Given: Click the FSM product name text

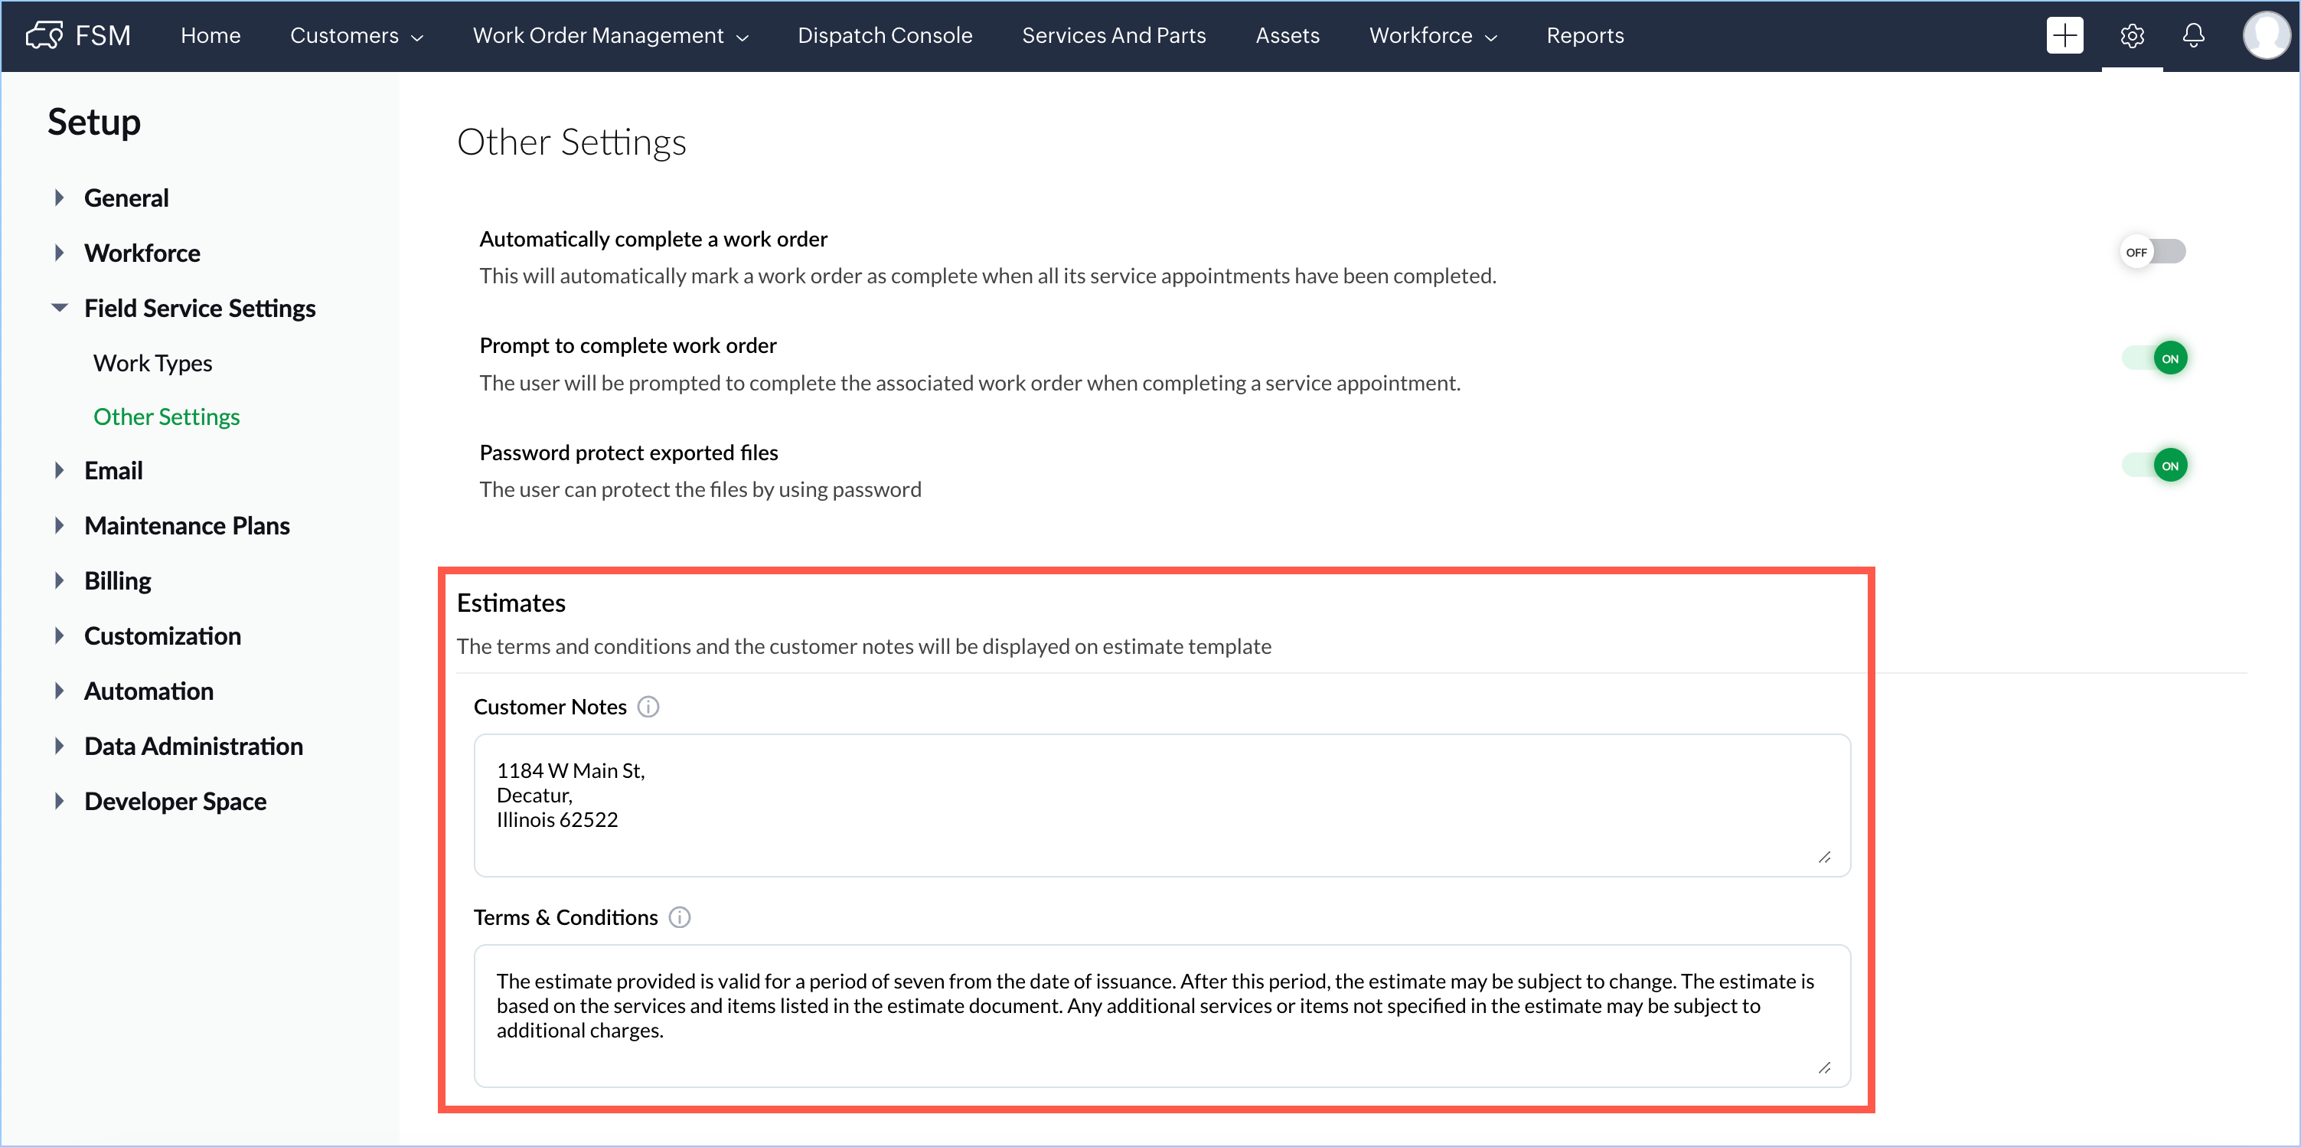Looking at the screenshot, I should (x=103, y=36).
